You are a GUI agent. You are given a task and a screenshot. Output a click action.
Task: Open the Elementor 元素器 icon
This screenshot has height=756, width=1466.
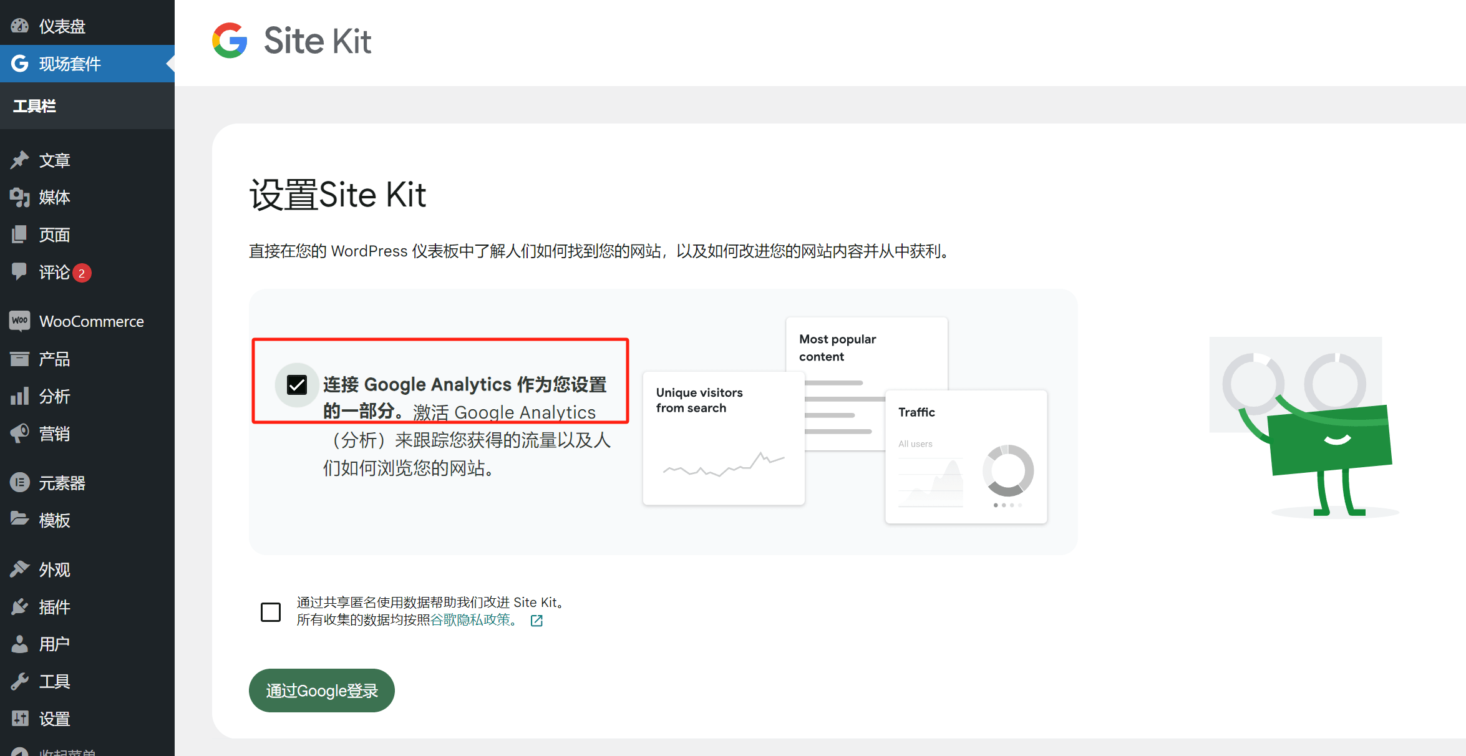[21, 483]
